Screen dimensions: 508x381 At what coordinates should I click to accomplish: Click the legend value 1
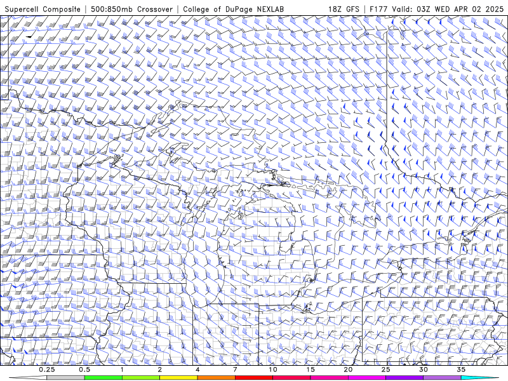pyautogui.click(x=122, y=370)
